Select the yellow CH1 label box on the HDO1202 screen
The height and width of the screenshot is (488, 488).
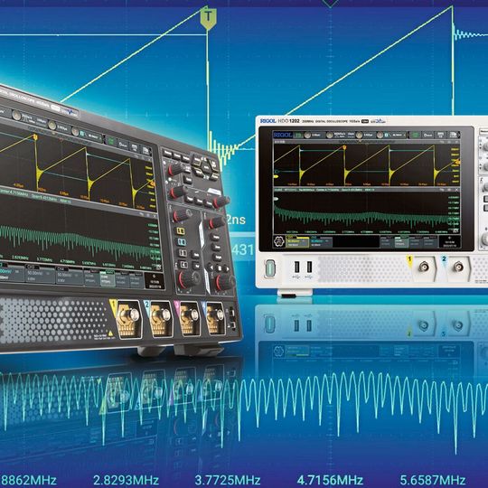[x=297, y=242]
